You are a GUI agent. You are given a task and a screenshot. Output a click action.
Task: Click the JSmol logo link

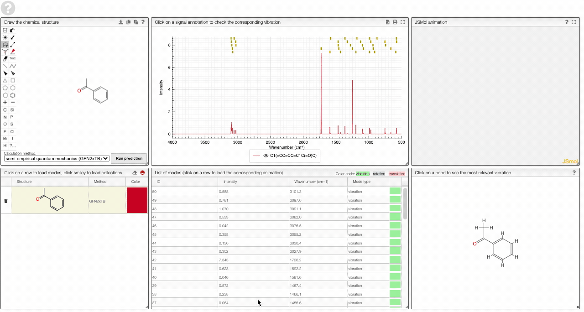pos(570,161)
